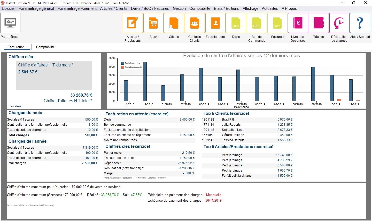The width and height of the screenshot is (372, 221).
Task: Open the Dossier menu
Action: click(8, 8)
